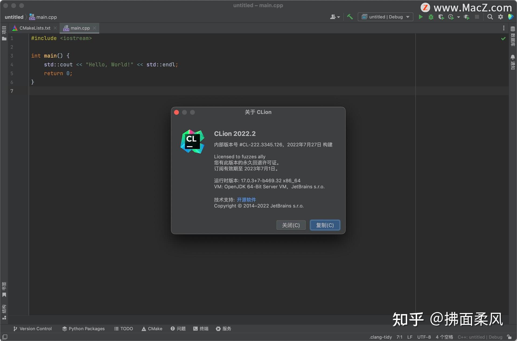Run with Coverage shield icon

pyautogui.click(x=441, y=17)
